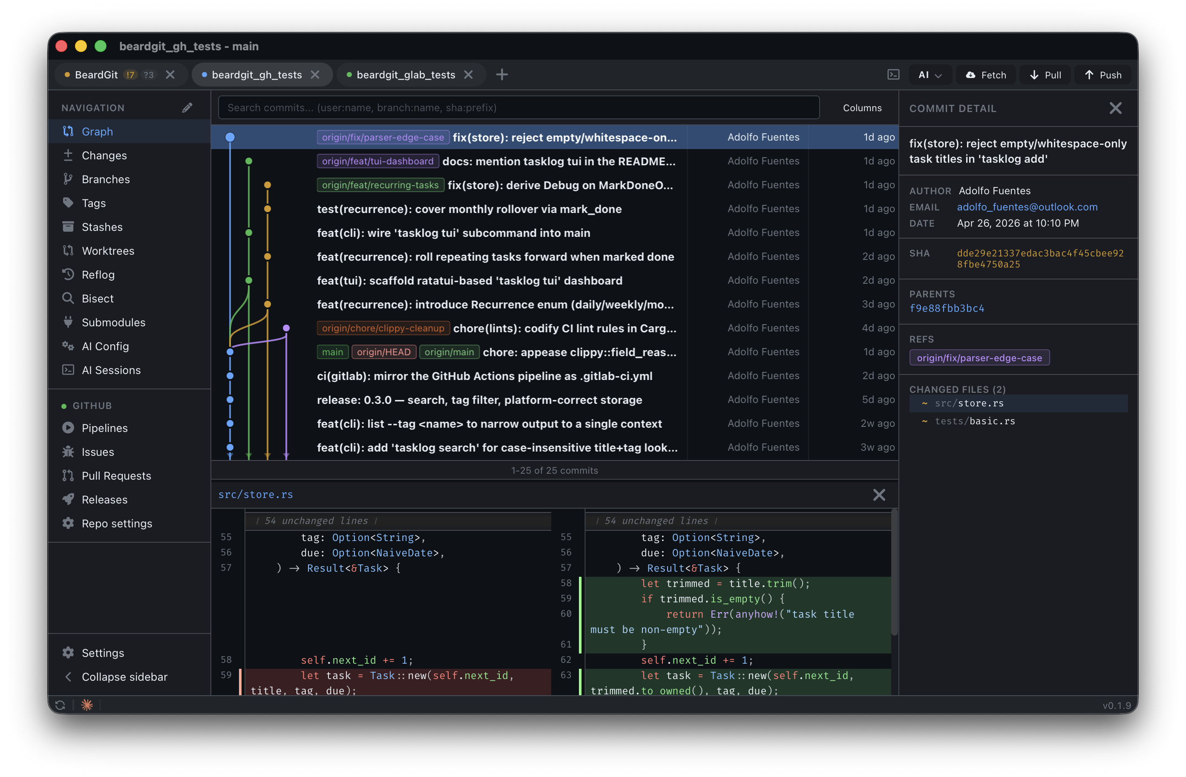The height and width of the screenshot is (777, 1186).
Task: Click the commit SHA hash
Action: point(1039,259)
